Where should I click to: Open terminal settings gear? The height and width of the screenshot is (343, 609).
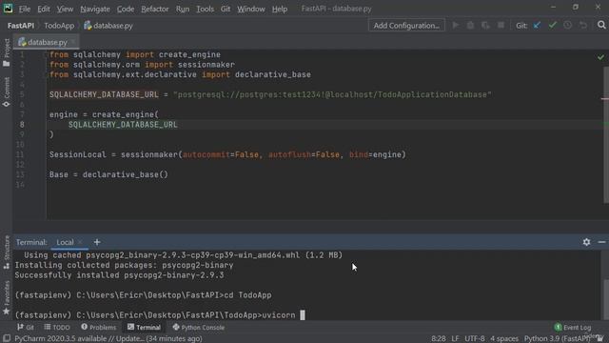[x=586, y=242]
